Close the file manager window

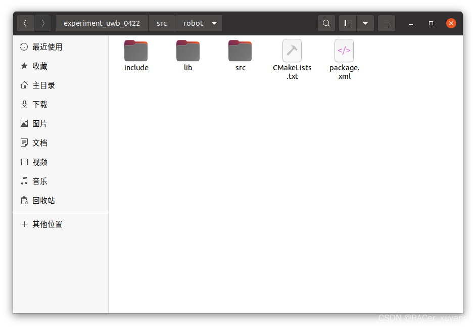coord(451,23)
